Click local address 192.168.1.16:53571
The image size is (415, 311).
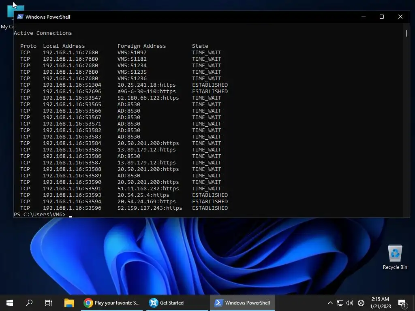pos(72,124)
